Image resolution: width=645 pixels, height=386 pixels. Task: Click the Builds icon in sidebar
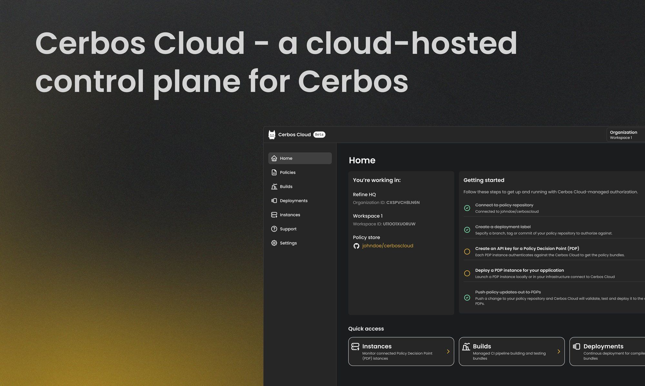[x=274, y=187]
